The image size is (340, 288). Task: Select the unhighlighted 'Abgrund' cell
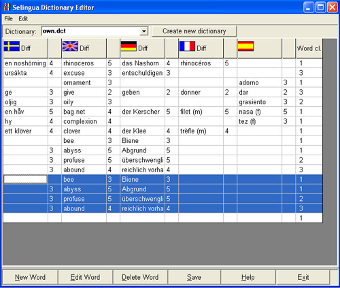(142, 150)
